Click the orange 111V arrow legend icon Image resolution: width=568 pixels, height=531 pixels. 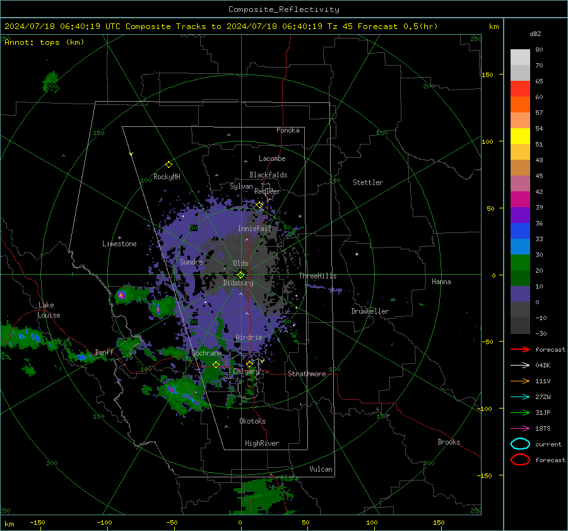click(x=520, y=381)
